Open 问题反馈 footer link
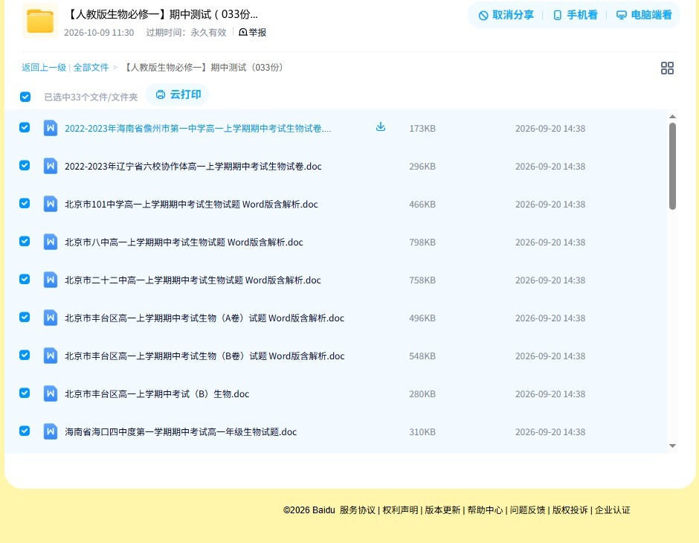699x543 pixels. 527,510
